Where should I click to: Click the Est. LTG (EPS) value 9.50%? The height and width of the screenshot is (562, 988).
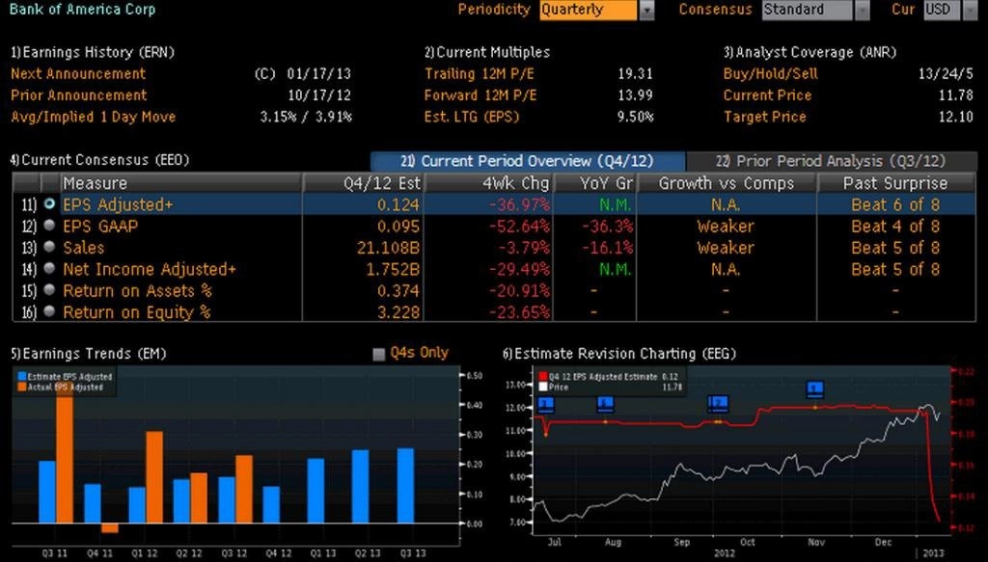coord(635,117)
